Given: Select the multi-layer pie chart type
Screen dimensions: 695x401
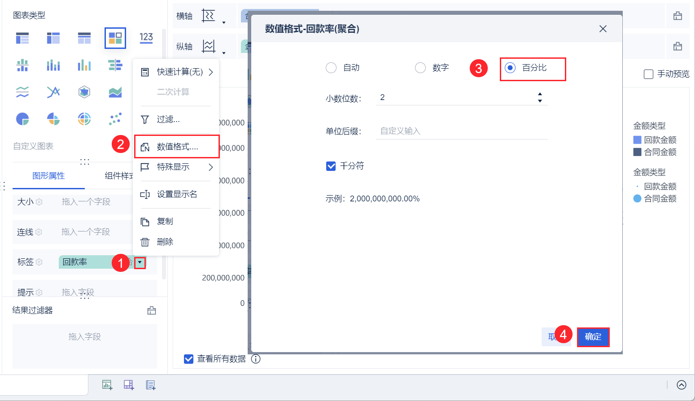Looking at the screenshot, I should tap(84, 119).
